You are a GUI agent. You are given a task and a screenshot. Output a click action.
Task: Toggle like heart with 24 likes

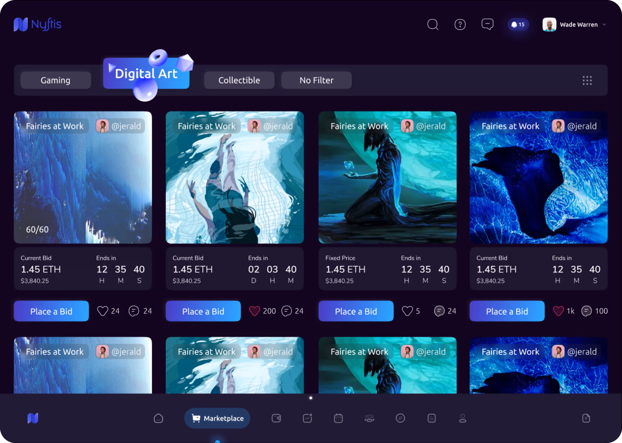[102, 311]
